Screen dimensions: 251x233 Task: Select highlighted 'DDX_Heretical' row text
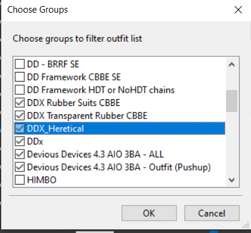coord(55,128)
